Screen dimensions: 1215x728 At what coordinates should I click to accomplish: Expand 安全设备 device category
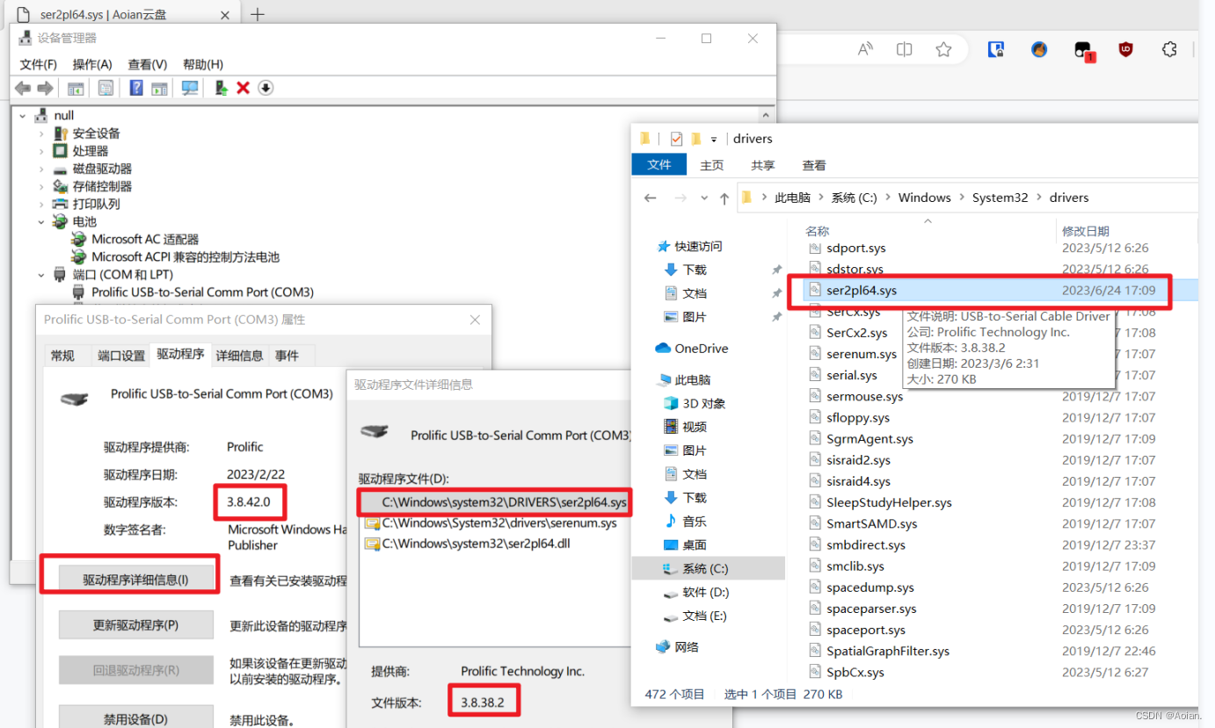[41, 133]
